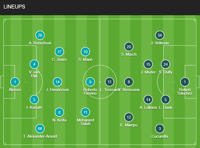Select T. Alexander-Arnold's number 66 icon
200x148 pixels.
coord(40,129)
